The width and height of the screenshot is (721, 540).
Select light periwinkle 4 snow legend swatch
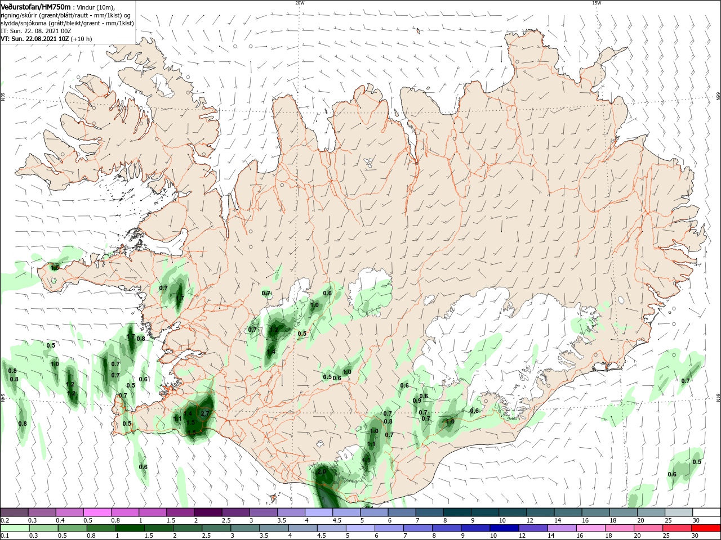pyautogui.click(x=318, y=512)
